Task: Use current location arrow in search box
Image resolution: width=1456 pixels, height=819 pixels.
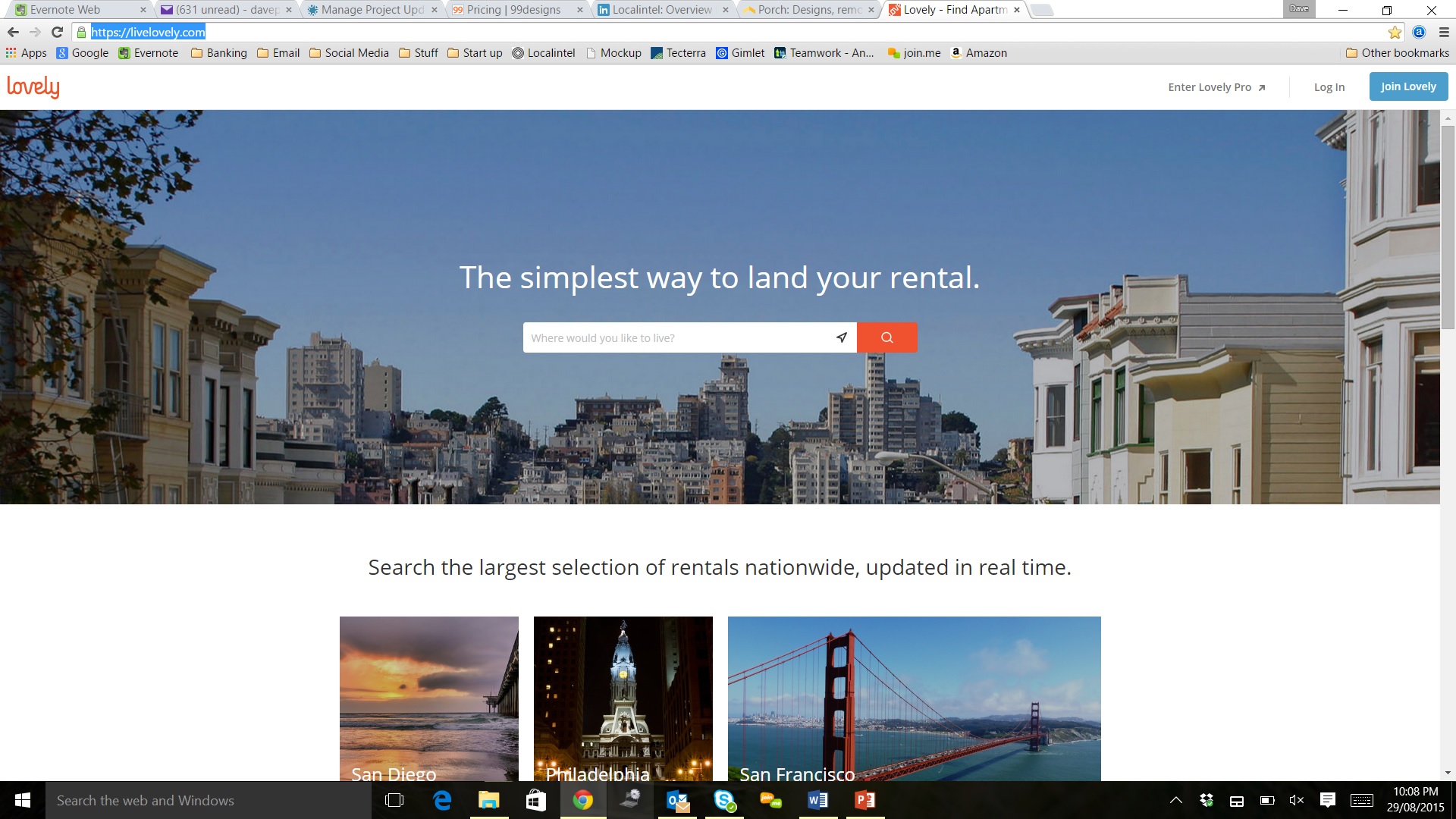Action: pyautogui.click(x=841, y=337)
